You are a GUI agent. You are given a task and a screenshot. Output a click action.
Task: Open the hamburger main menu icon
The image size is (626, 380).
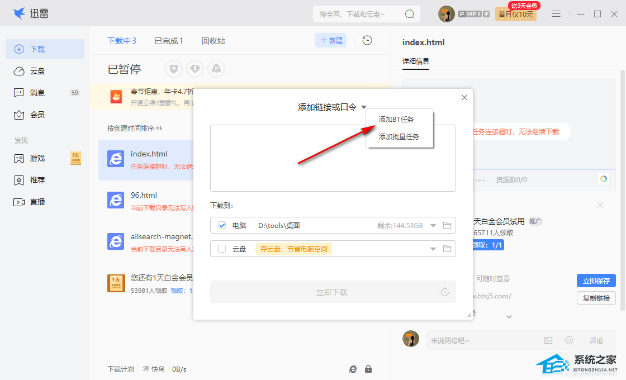click(556, 14)
